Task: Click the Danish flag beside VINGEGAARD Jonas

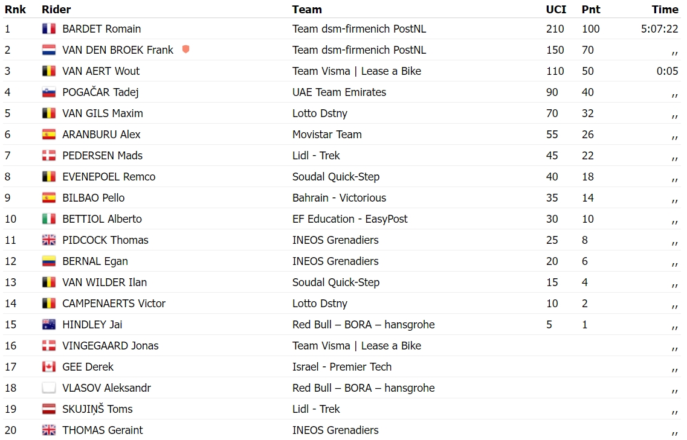Action: tap(48, 346)
